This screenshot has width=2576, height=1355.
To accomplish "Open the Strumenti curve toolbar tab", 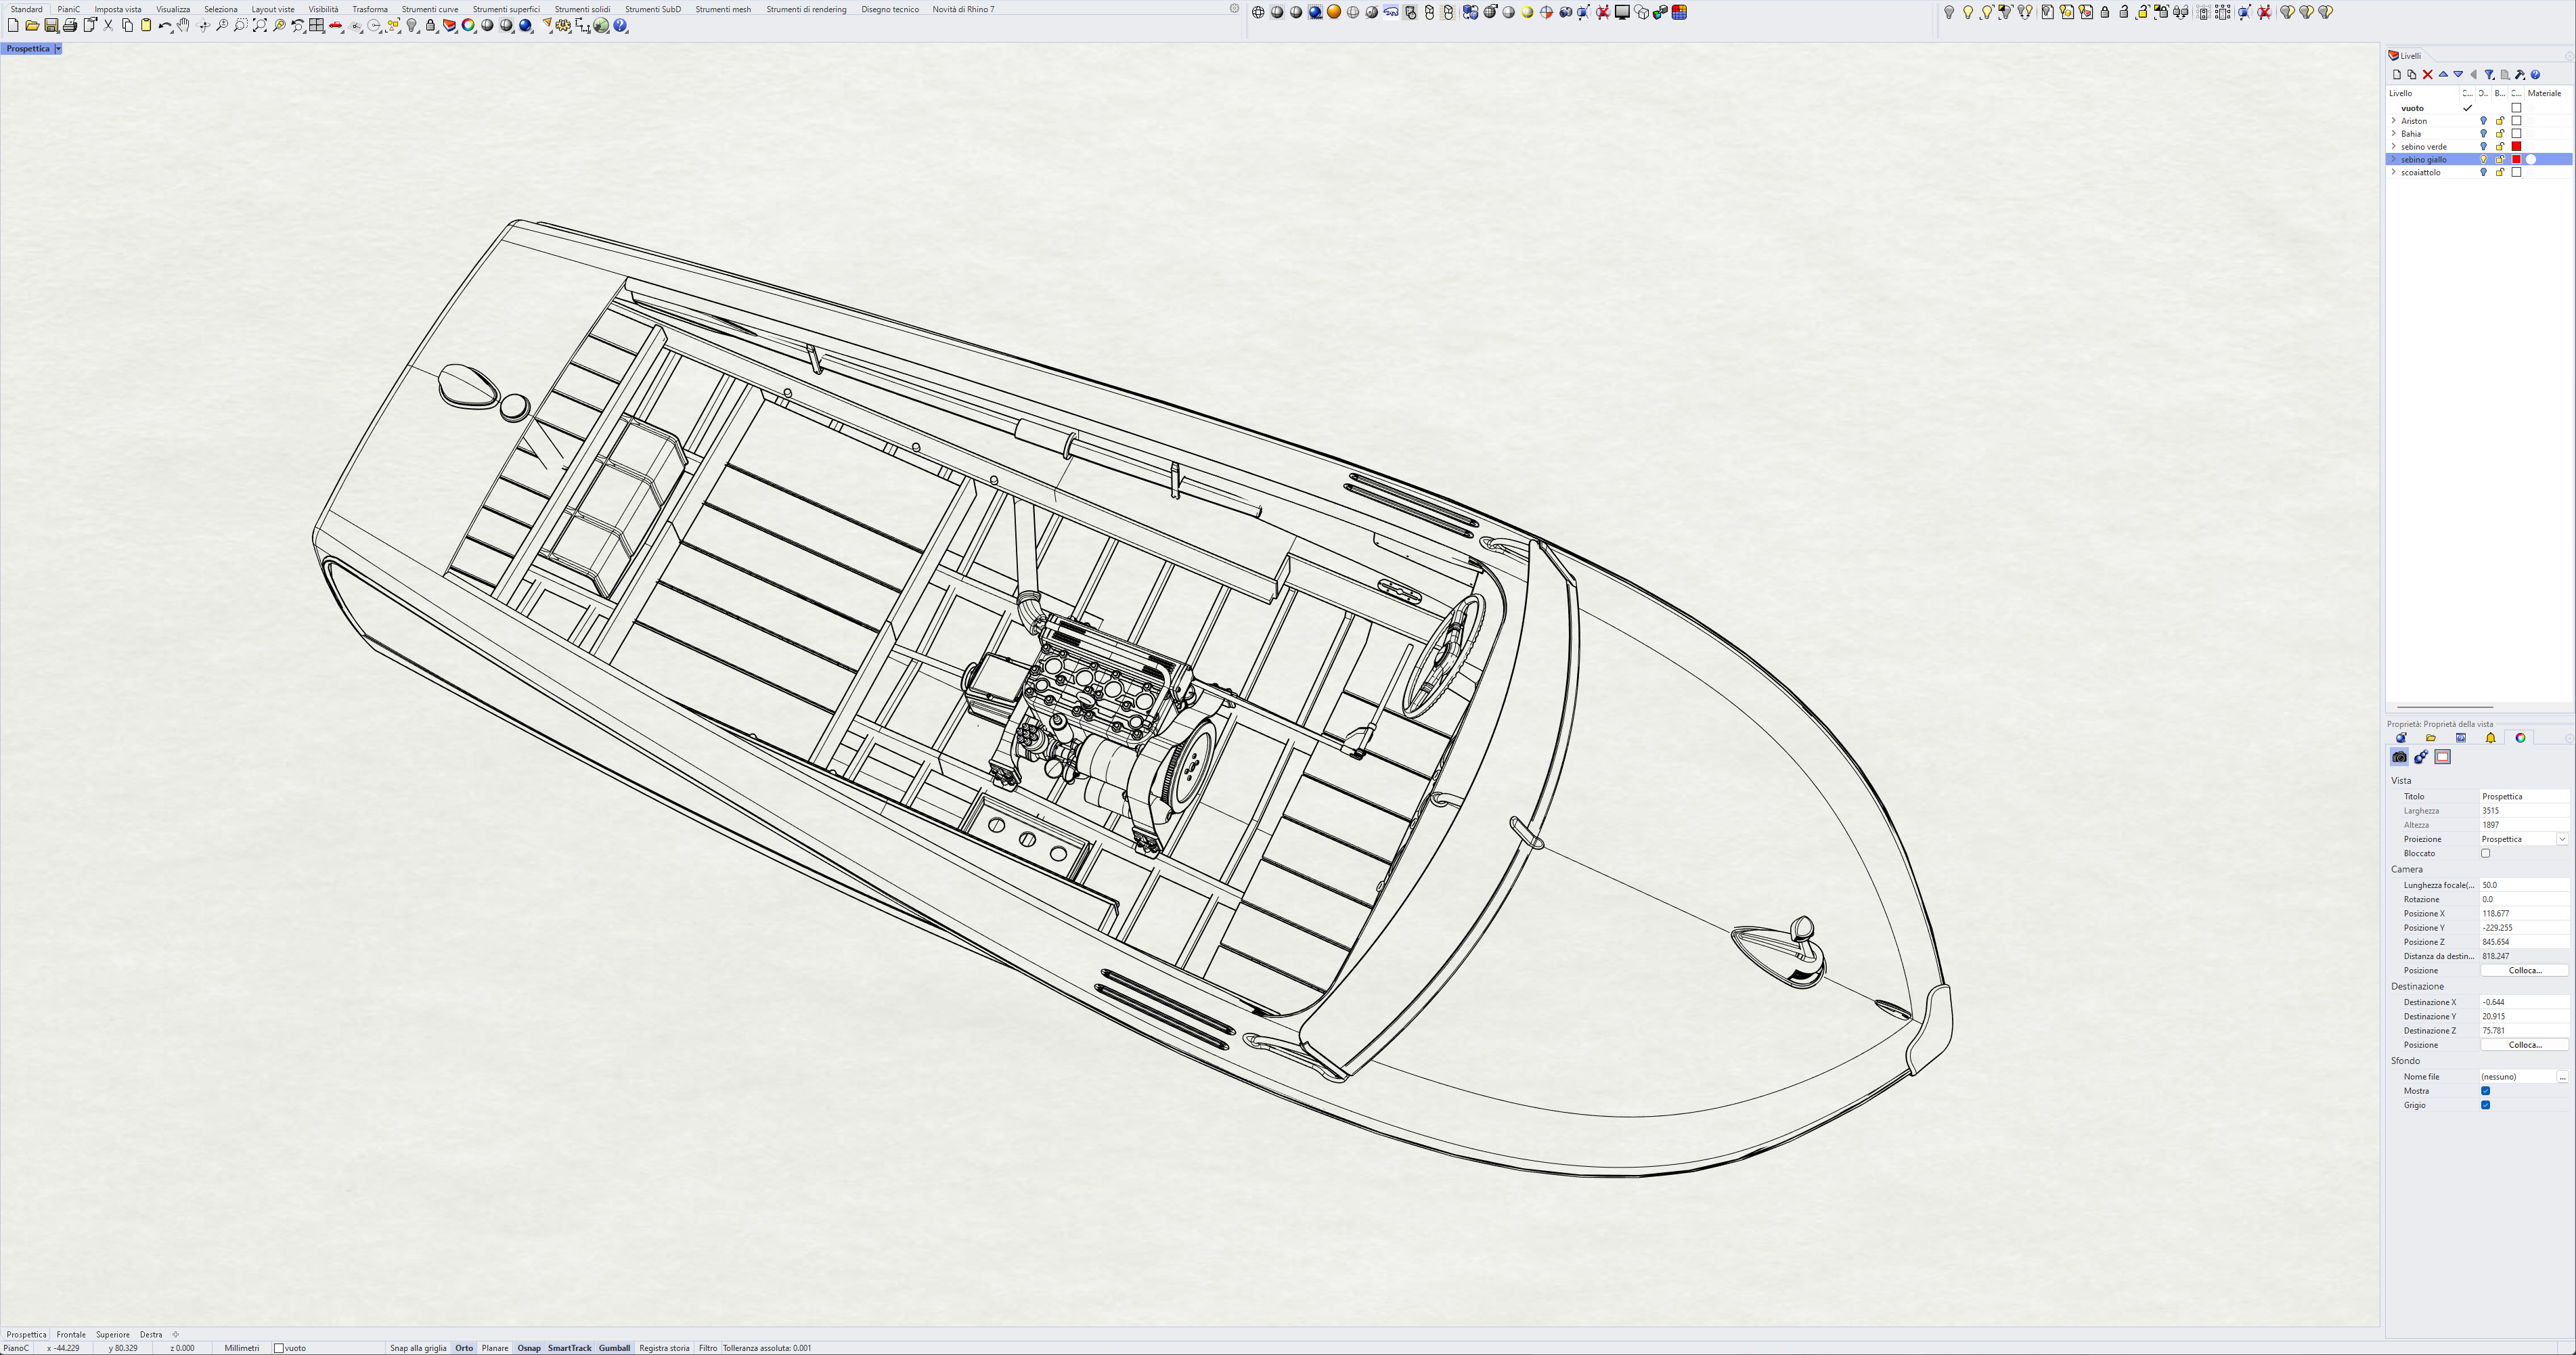I will [430, 9].
